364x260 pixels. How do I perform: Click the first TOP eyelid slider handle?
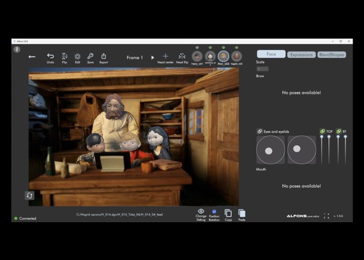tap(322, 137)
